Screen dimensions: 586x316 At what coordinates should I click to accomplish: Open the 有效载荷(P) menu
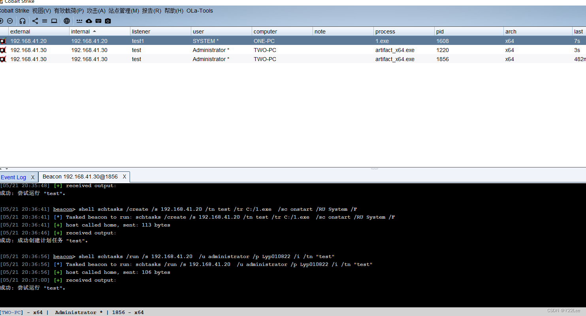coord(69,11)
